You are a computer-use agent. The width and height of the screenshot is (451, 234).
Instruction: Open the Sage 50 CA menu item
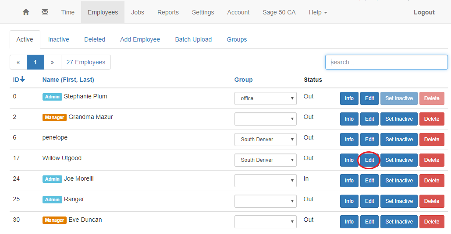click(279, 12)
